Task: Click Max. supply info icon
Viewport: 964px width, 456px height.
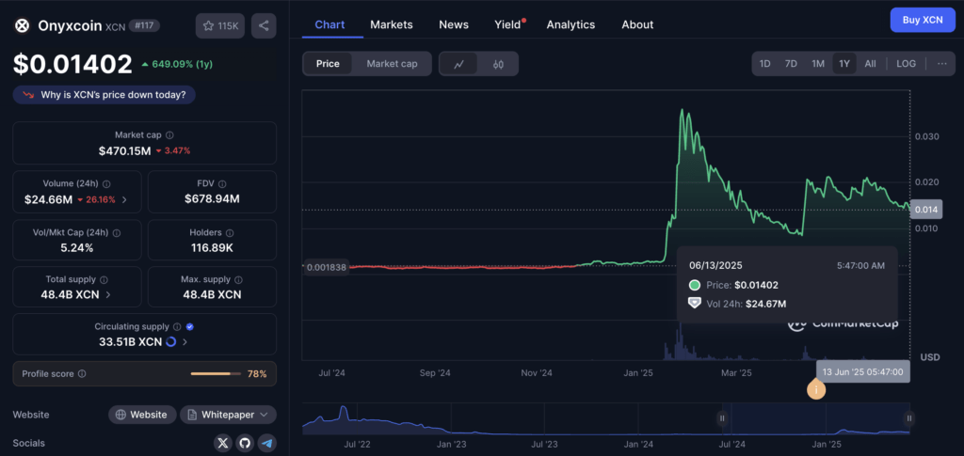Action: click(238, 280)
